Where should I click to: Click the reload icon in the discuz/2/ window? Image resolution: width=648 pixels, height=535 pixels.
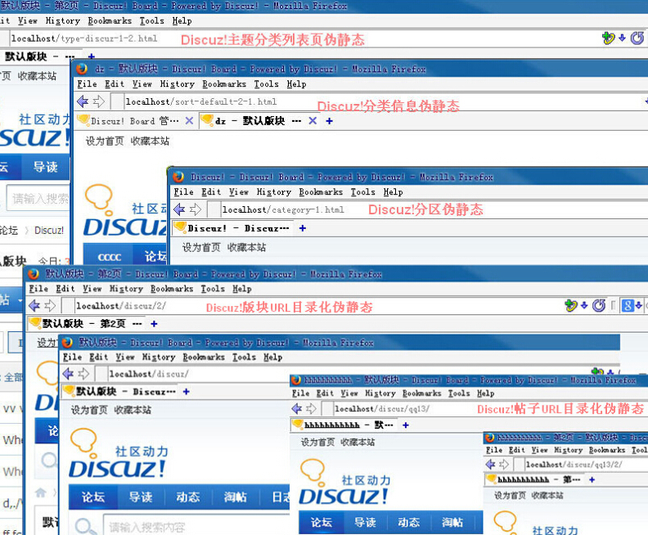coord(598,306)
